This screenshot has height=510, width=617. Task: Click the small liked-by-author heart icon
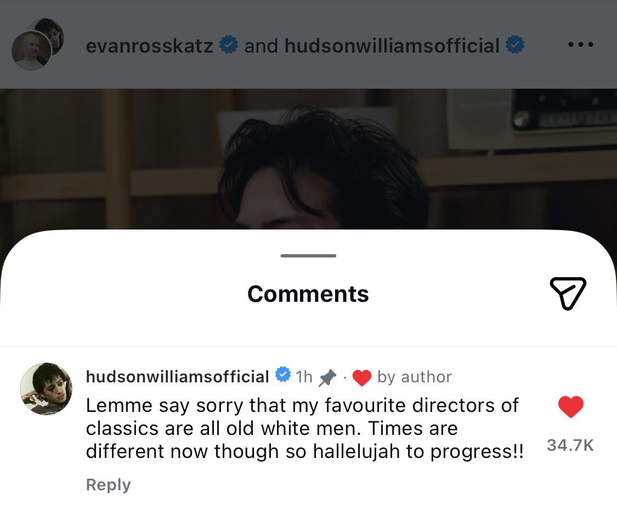[361, 377]
